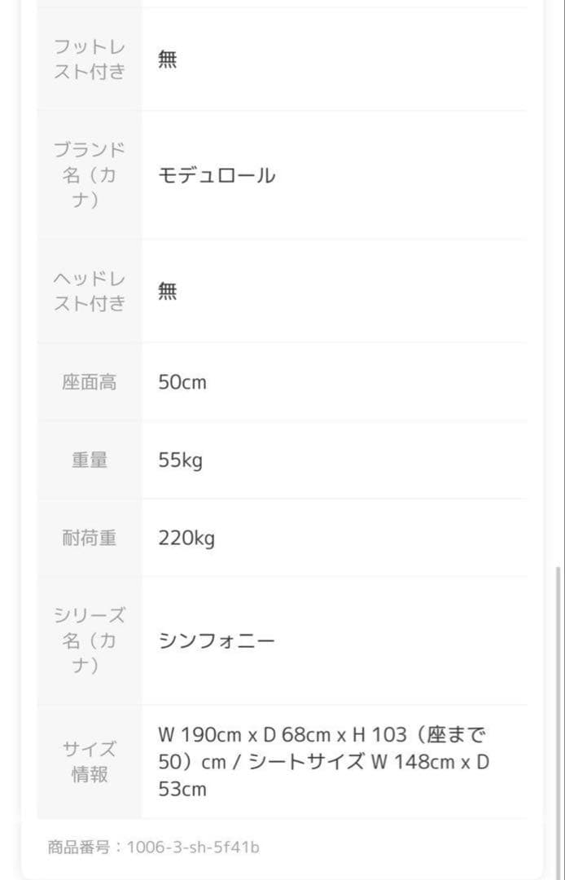Viewport: 565px width, 880px height.
Task: Select the brand name モデュロール
Action: [217, 175]
